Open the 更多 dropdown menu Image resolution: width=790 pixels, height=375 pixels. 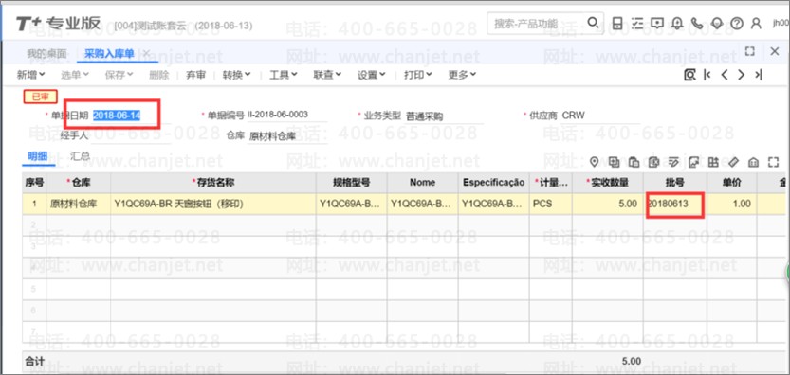(463, 75)
